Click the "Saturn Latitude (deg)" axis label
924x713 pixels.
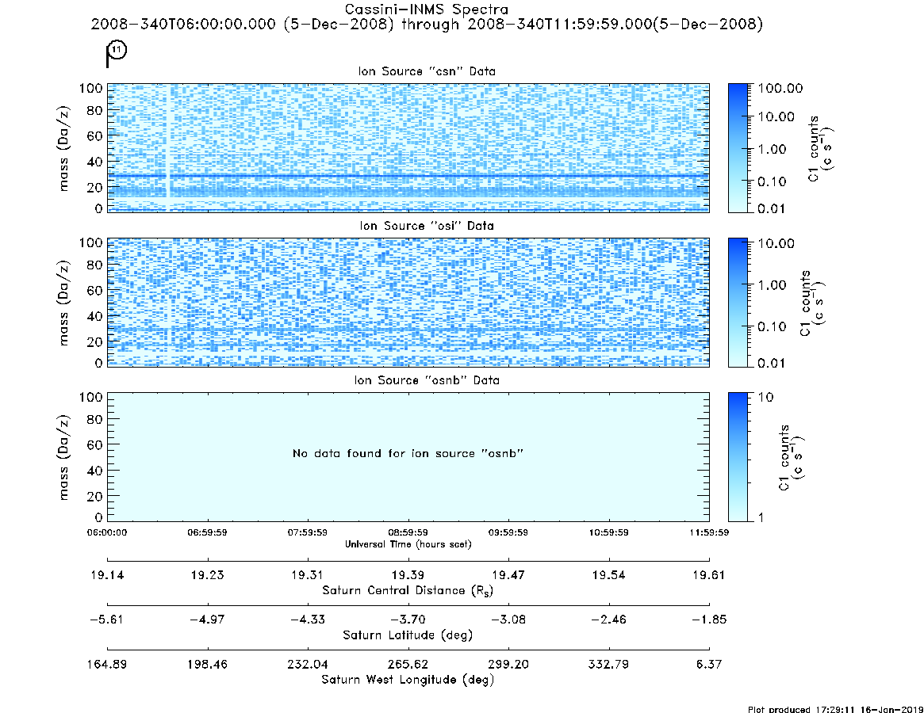[x=408, y=635]
